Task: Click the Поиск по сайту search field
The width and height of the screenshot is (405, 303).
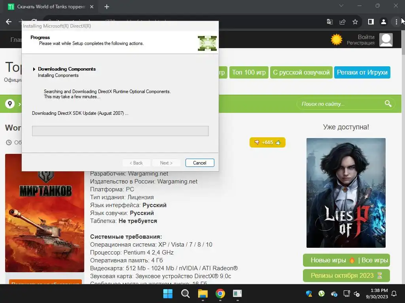Action: coord(341,104)
